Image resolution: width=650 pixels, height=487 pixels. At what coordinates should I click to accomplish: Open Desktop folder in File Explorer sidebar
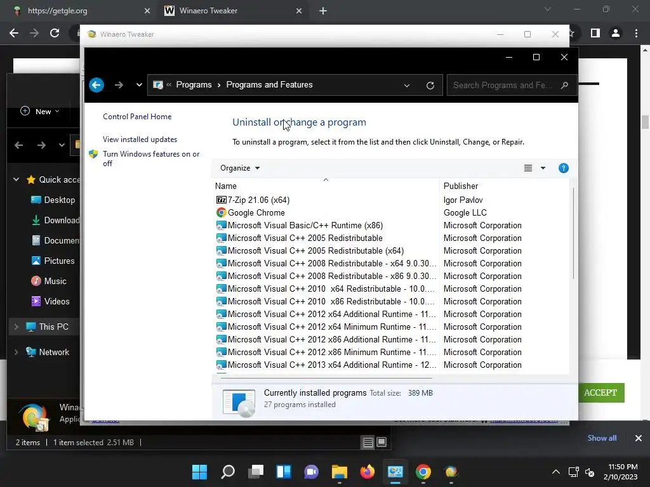pos(53,200)
